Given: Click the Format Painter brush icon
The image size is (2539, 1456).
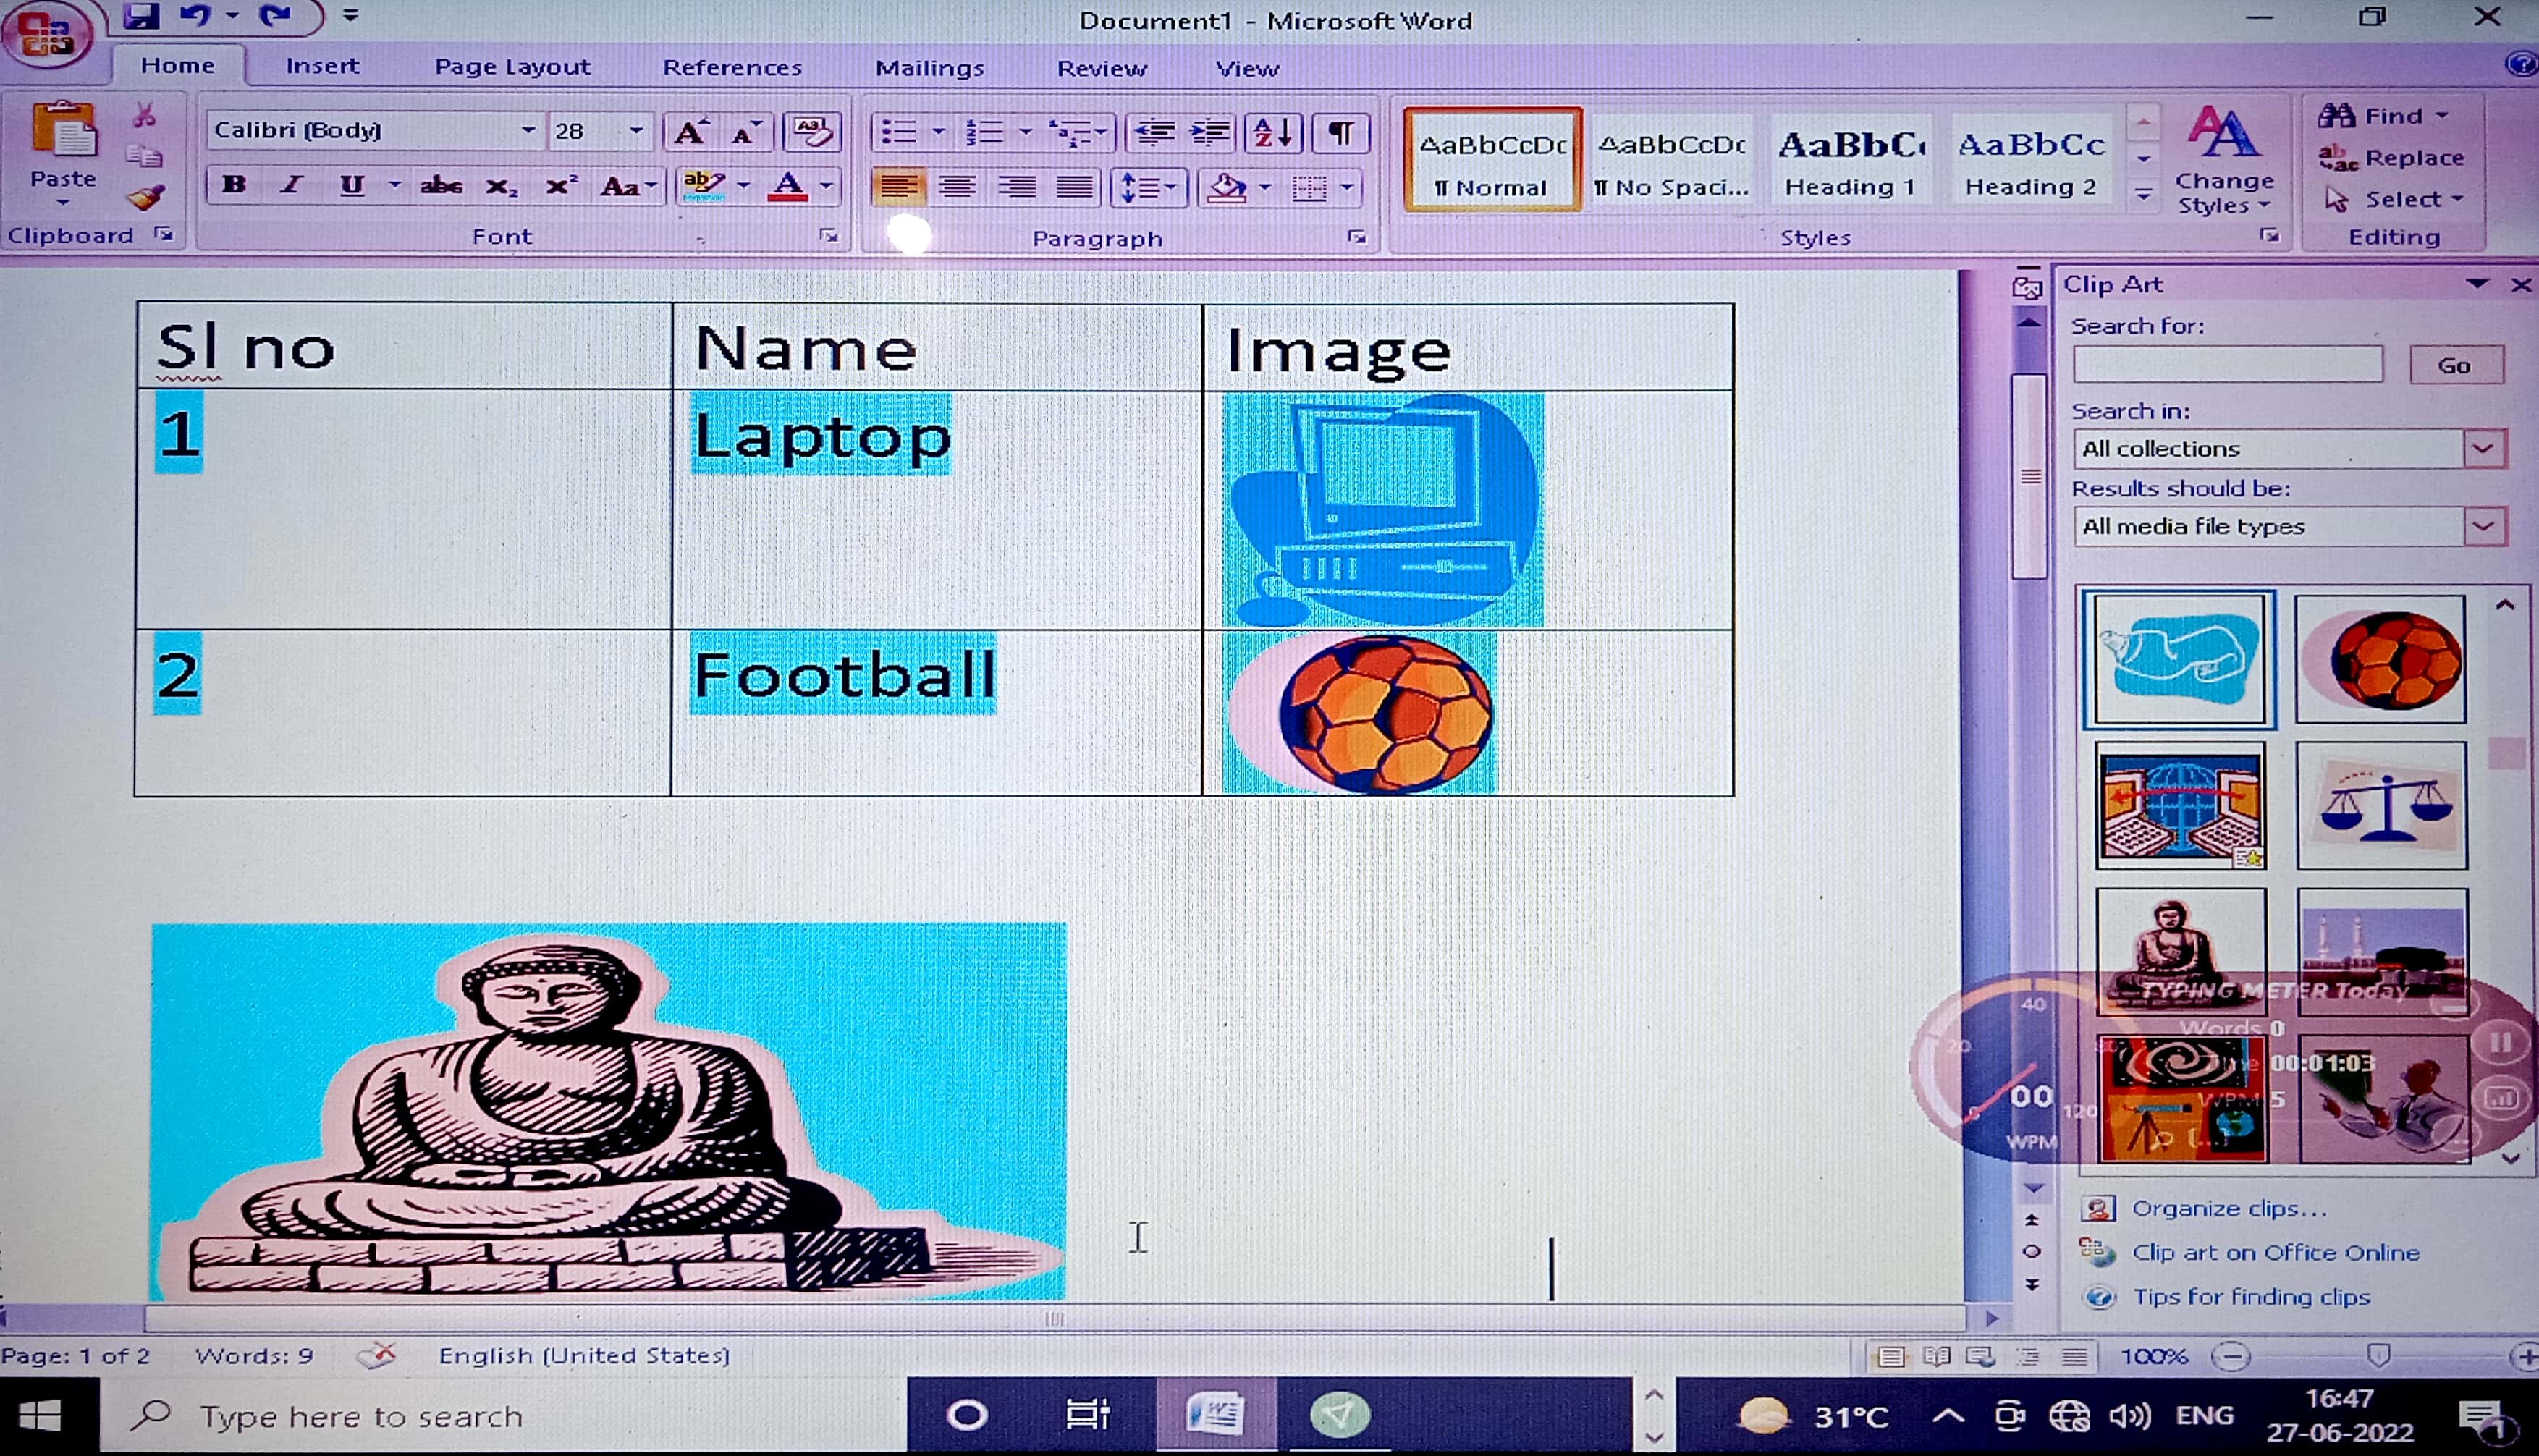Looking at the screenshot, I should (x=146, y=197).
